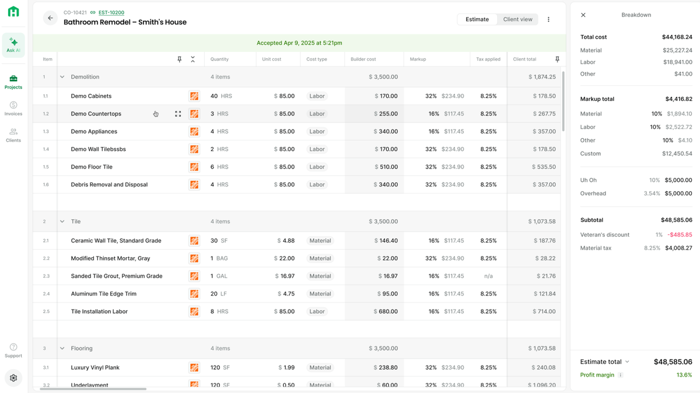Switch to the Estimate view tab
This screenshot has height=393, width=700.
click(477, 19)
